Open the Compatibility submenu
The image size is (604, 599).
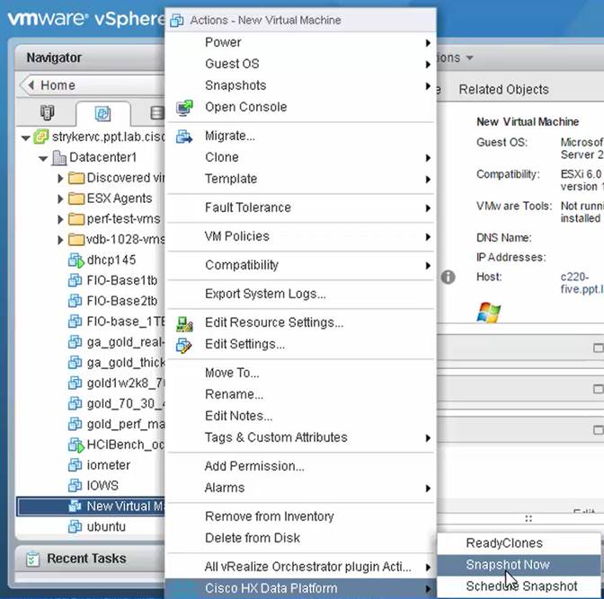[x=300, y=265]
